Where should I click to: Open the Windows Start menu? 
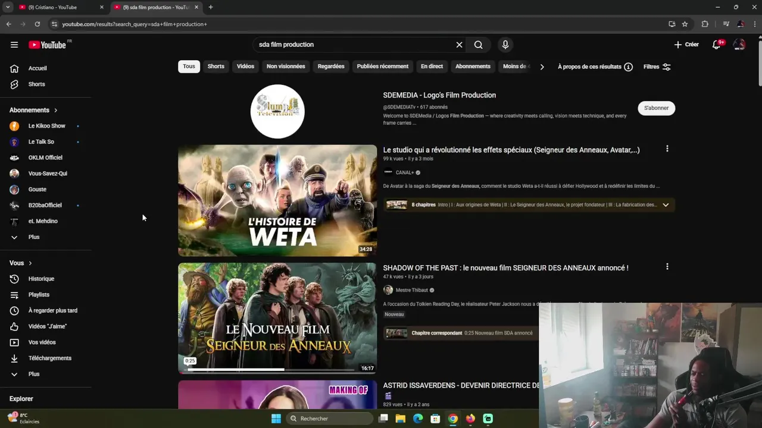[x=276, y=418]
